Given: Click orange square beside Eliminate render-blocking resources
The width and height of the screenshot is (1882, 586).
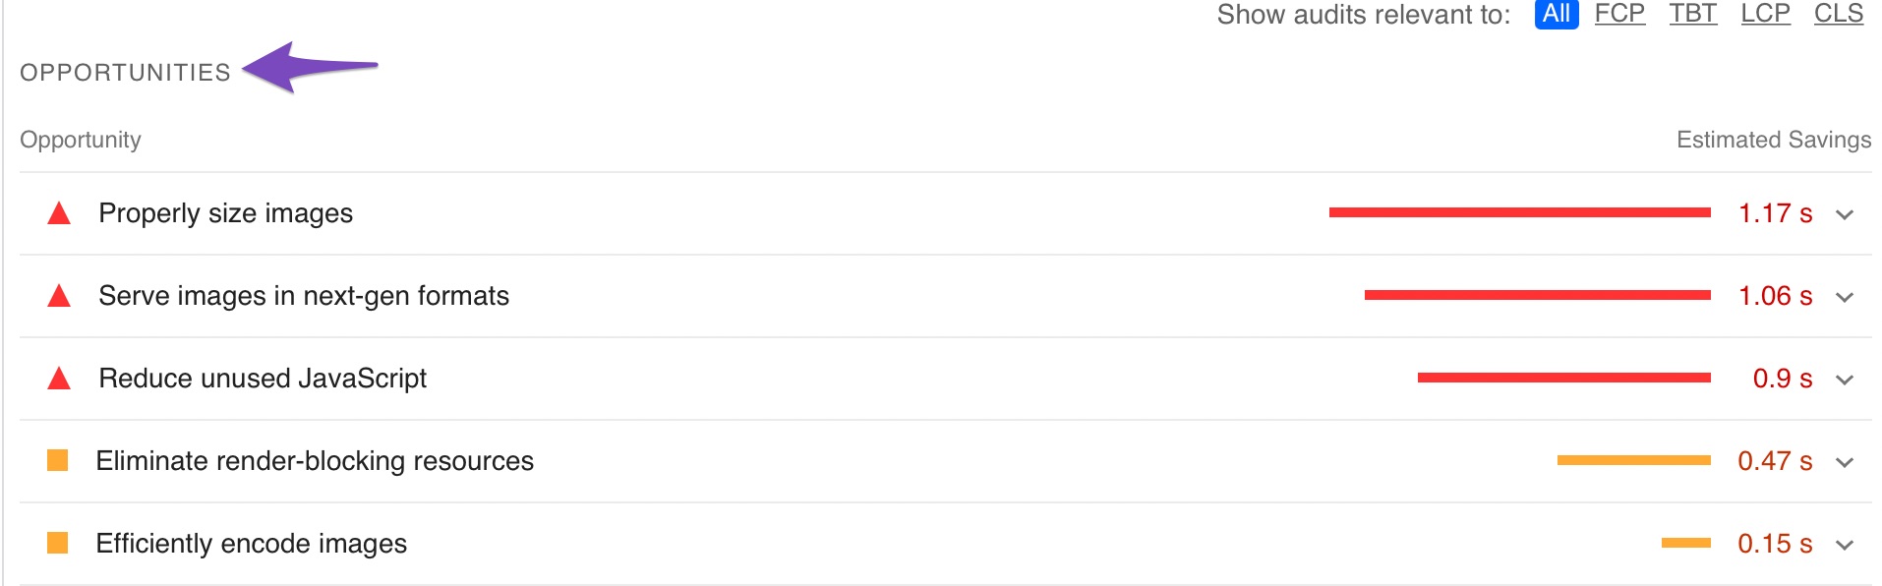Looking at the screenshot, I should 58,460.
